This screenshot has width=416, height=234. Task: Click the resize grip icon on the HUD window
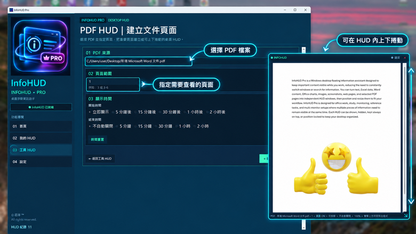[x=406, y=215]
